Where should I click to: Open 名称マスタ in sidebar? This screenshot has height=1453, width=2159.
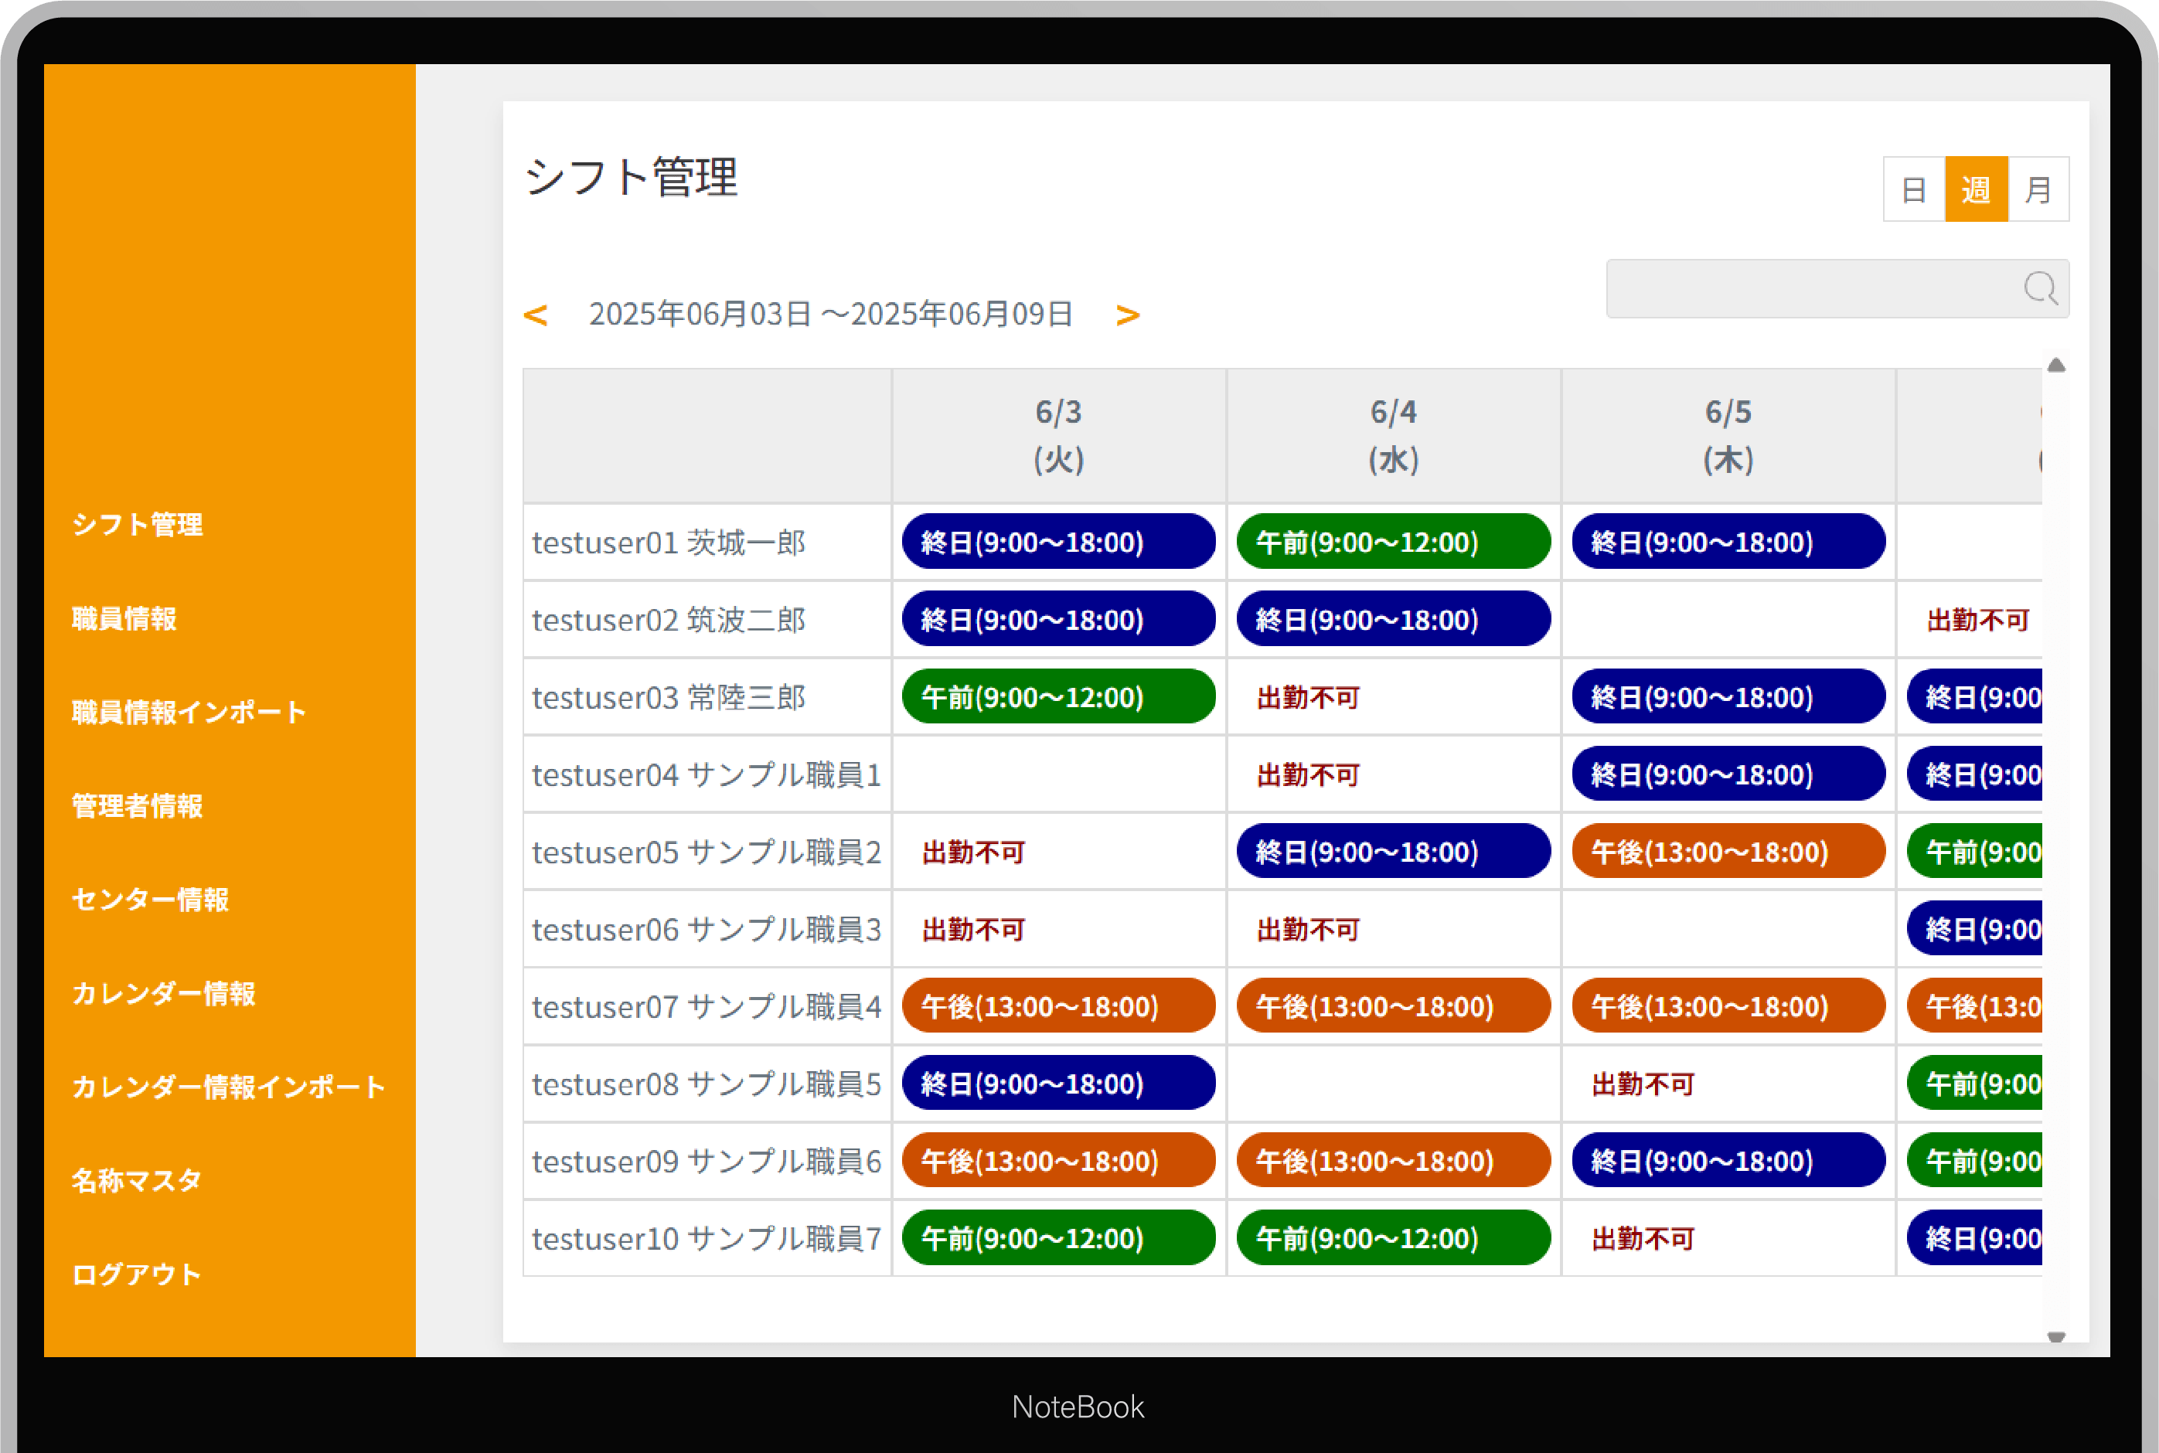pyautogui.click(x=136, y=1181)
